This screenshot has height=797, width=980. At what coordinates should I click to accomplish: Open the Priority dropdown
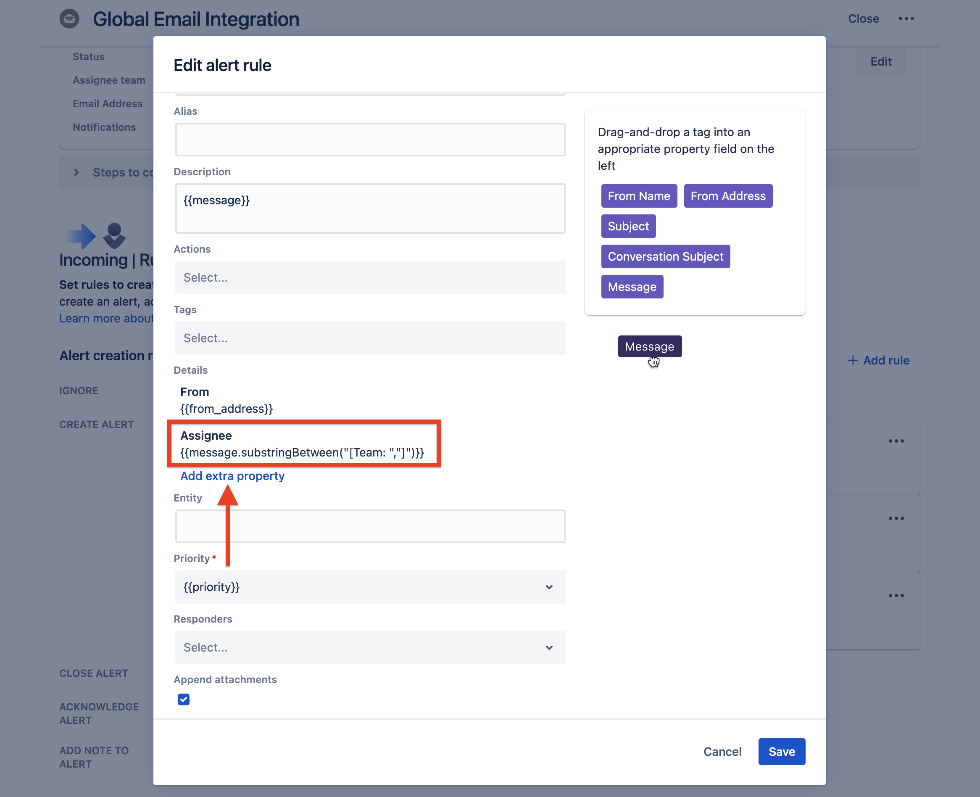pos(370,587)
